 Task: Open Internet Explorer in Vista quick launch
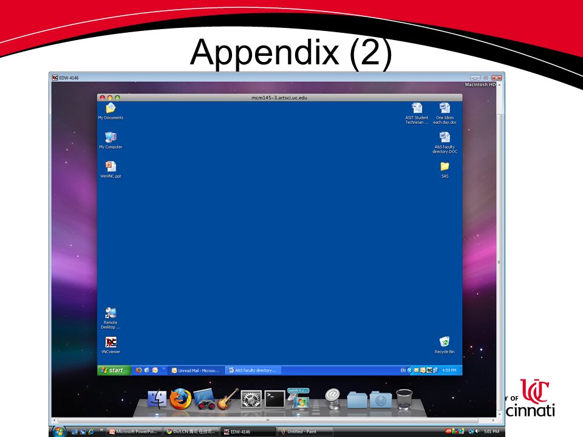90,432
